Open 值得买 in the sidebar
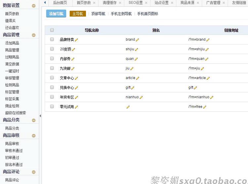 (10, 21)
